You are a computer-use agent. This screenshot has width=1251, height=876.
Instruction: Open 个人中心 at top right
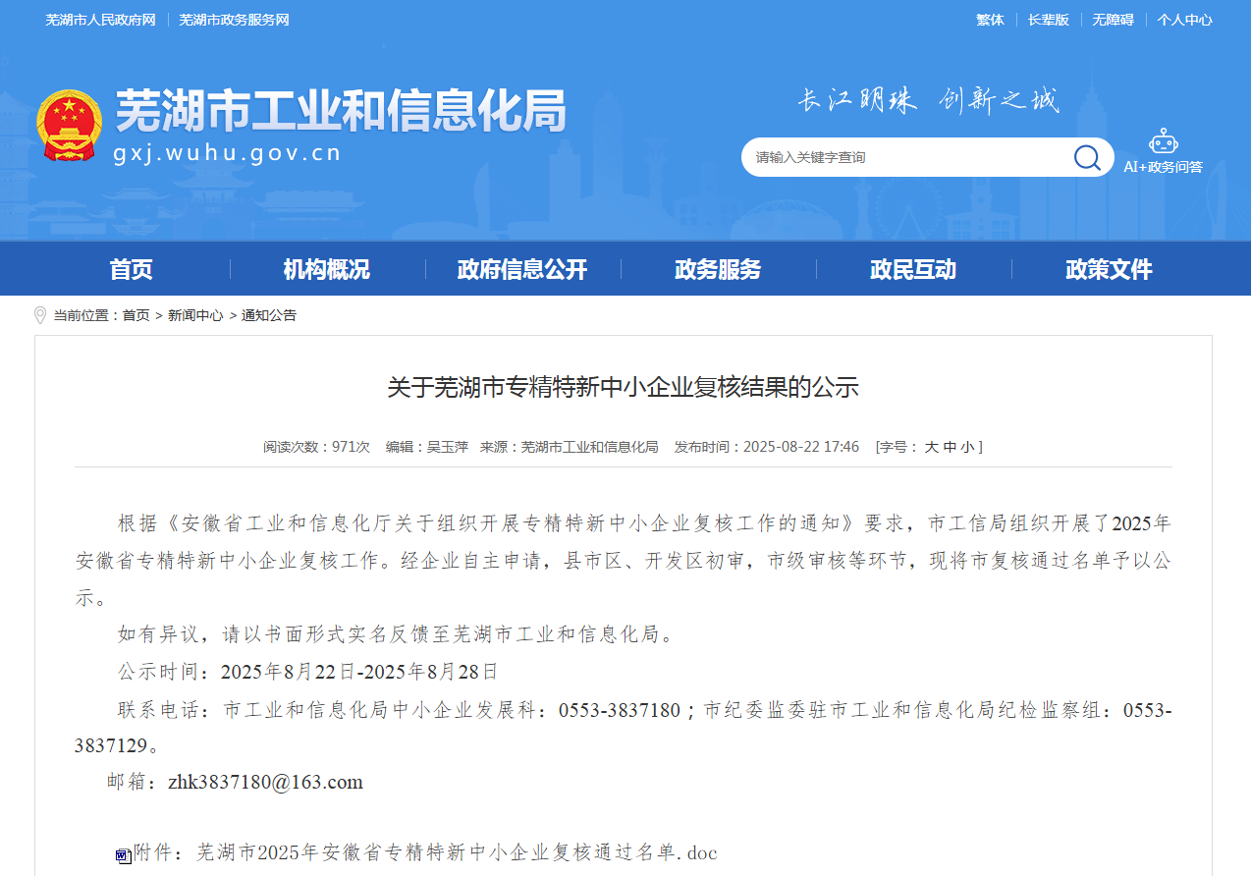[x=1184, y=20]
